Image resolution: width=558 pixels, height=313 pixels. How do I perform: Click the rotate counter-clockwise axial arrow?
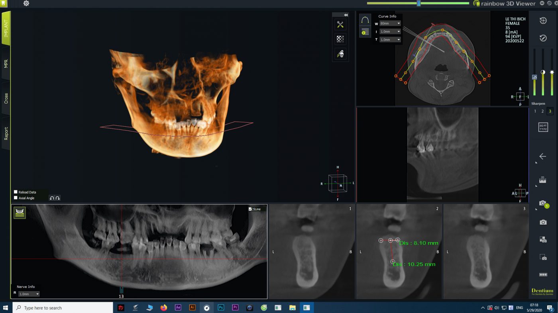(x=52, y=198)
